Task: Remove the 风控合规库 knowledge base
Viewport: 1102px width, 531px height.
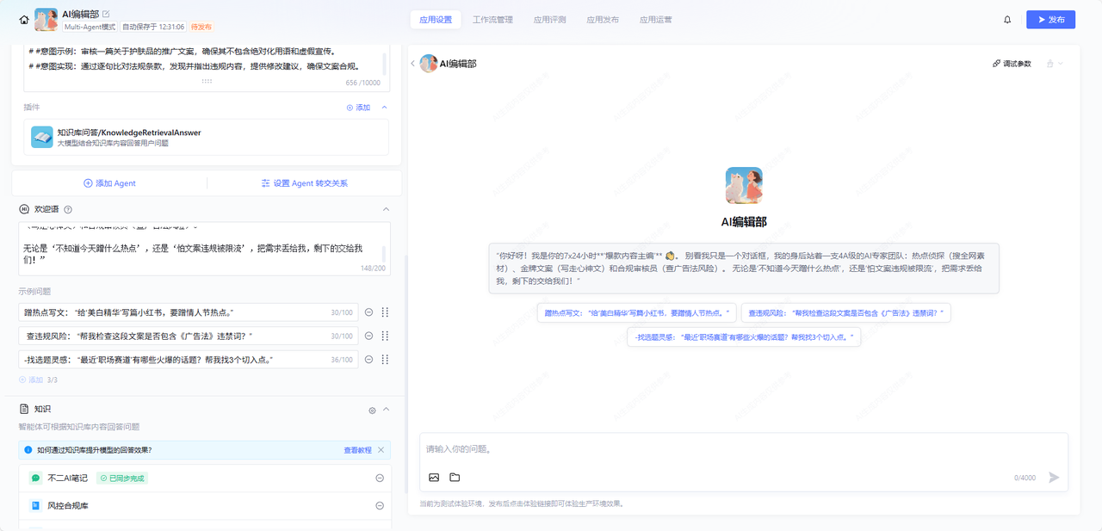Action: point(380,506)
